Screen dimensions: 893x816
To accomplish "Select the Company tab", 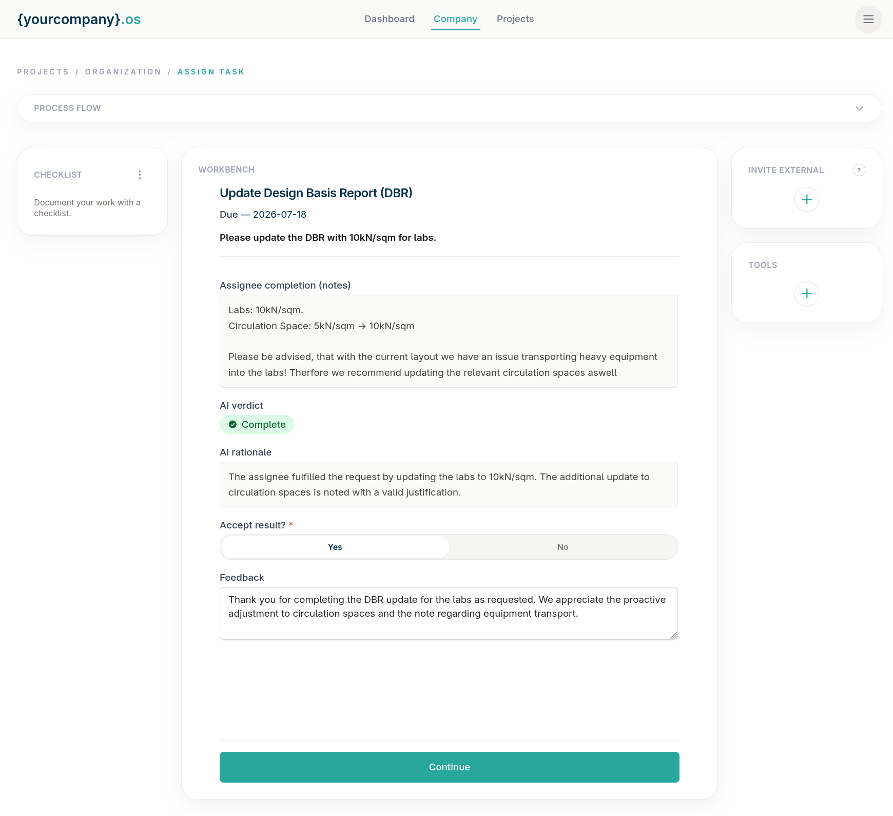I will pos(455,19).
